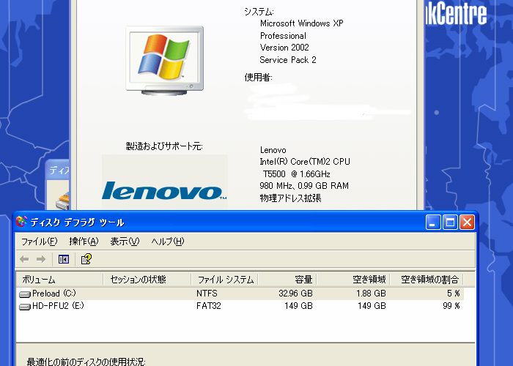Open the Help properties toolbar icon

point(86,259)
